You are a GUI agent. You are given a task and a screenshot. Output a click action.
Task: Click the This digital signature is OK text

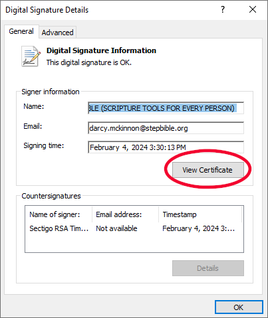tap(89, 62)
